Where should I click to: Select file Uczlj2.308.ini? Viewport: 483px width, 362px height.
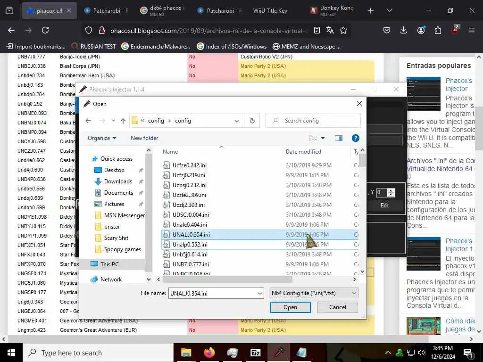(x=189, y=205)
